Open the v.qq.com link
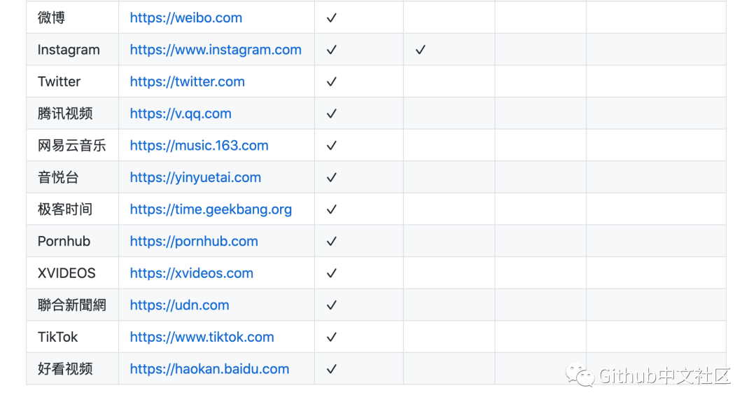Screen dimensions: 756x409 [181, 113]
